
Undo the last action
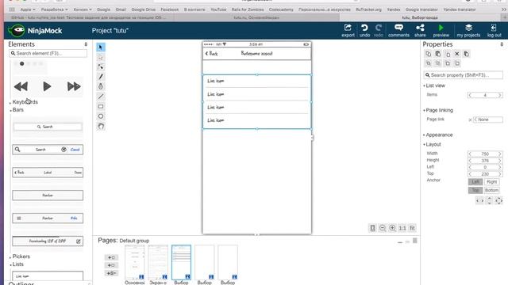(x=364, y=31)
